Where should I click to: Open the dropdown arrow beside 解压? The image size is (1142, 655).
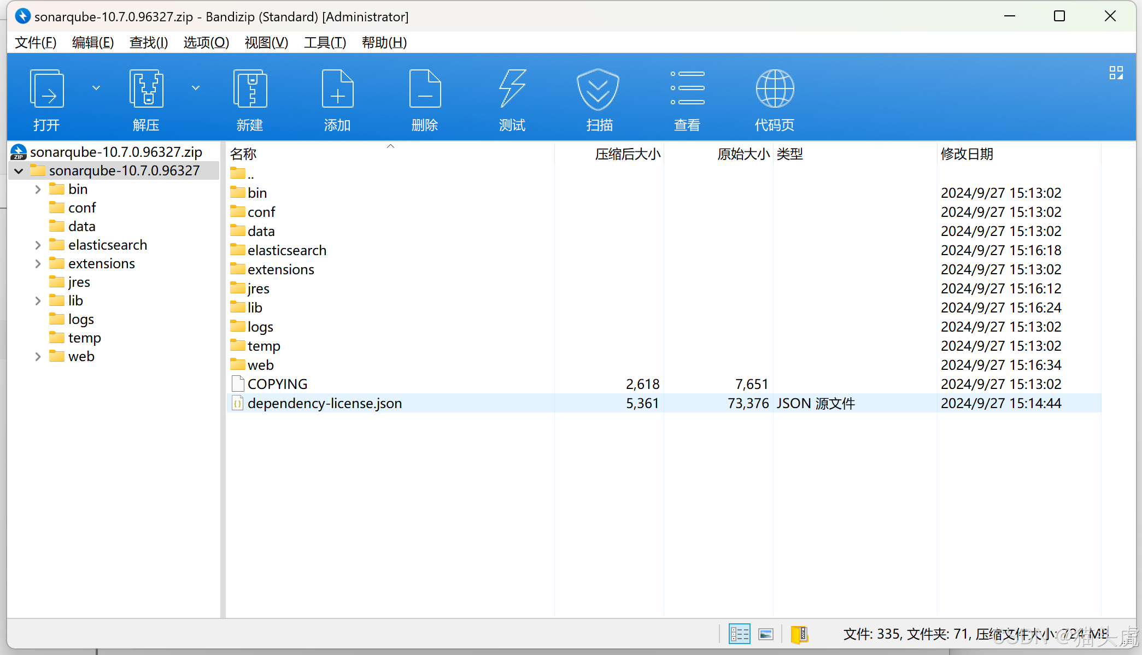(x=196, y=87)
